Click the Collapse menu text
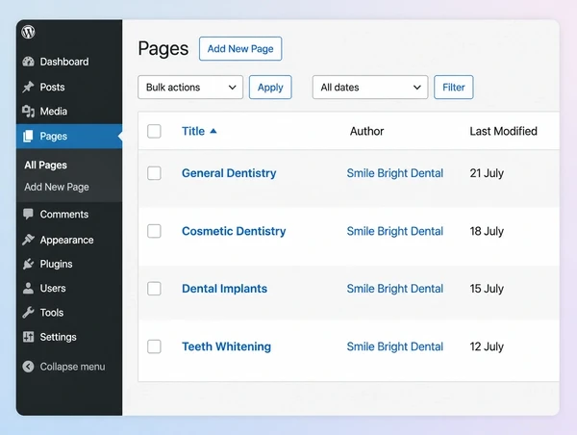 tap(72, 367)
